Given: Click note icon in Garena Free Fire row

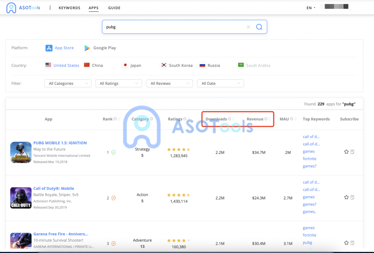Looking at the screenshot, I should (x=352, y=243).
